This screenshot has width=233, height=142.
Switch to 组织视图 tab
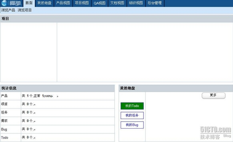tap(136, 3)
